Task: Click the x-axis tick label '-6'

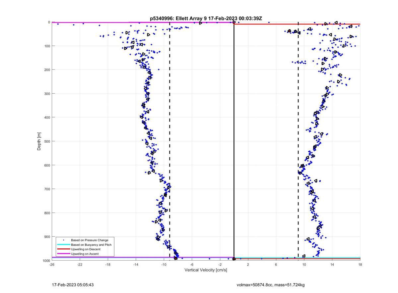Action: click(192, 265)
